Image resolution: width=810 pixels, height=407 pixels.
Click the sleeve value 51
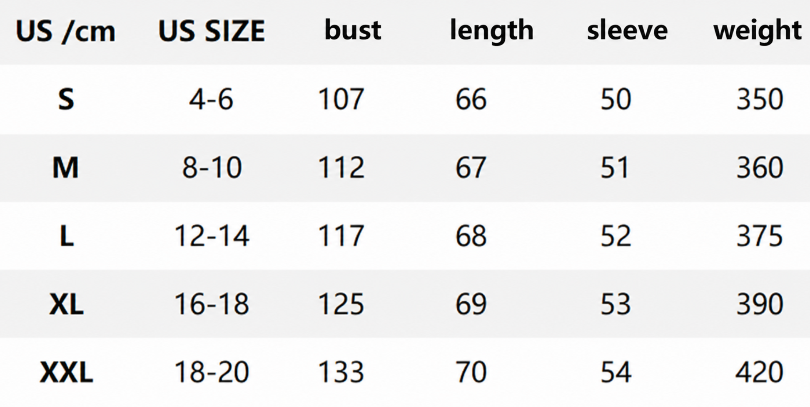(615, 168)
